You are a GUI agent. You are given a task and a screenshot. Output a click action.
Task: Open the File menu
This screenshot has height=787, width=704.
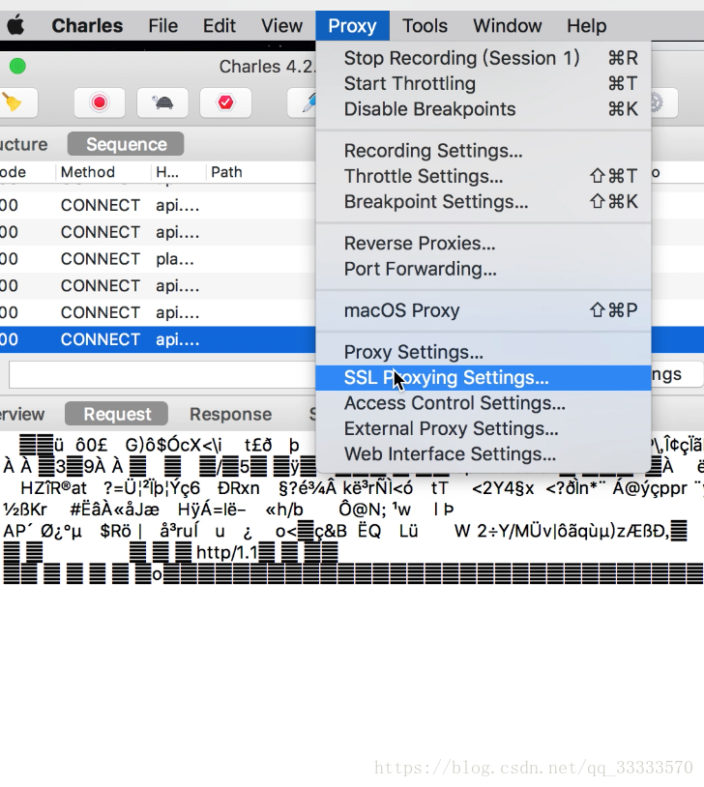(x=162, y=25)
